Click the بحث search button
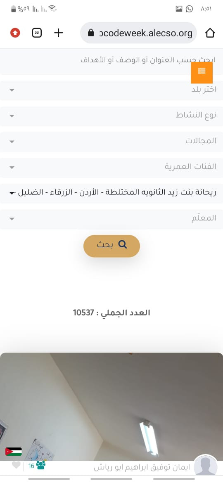The width and height of the screenshot is (223, 483). point(111,246)
